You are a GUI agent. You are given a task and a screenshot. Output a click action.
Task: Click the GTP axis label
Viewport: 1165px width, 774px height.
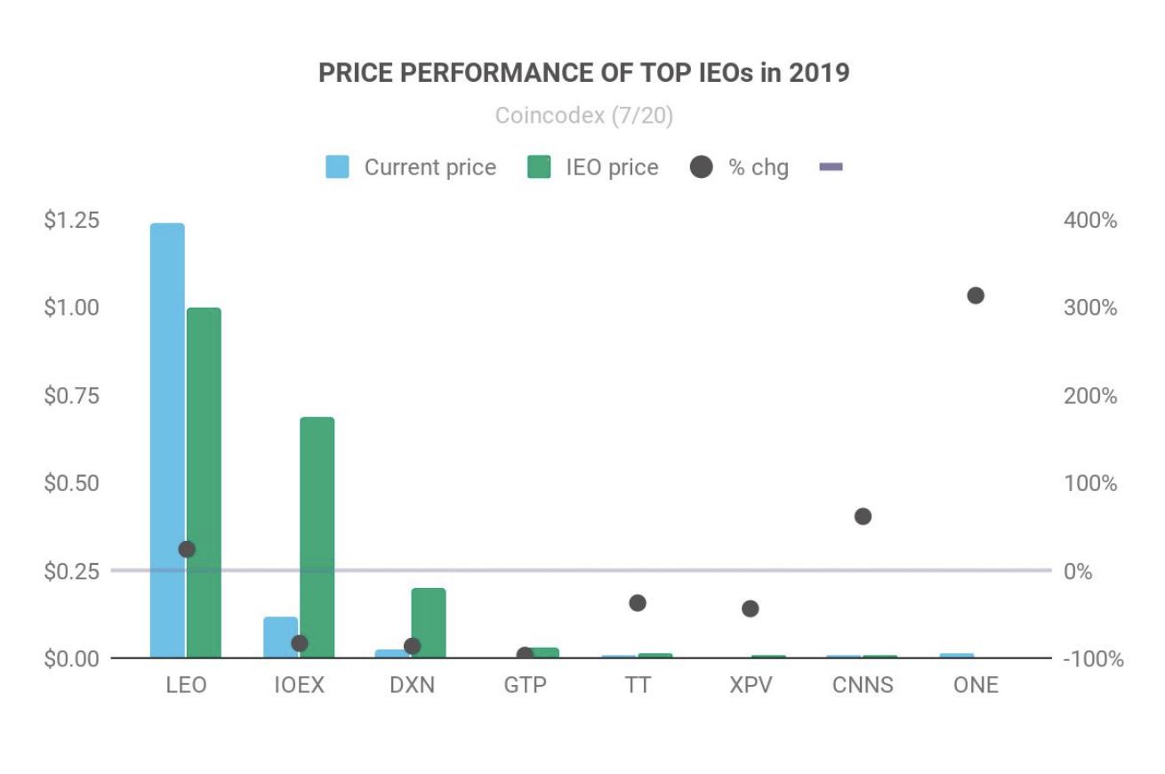tap(525, 685)
